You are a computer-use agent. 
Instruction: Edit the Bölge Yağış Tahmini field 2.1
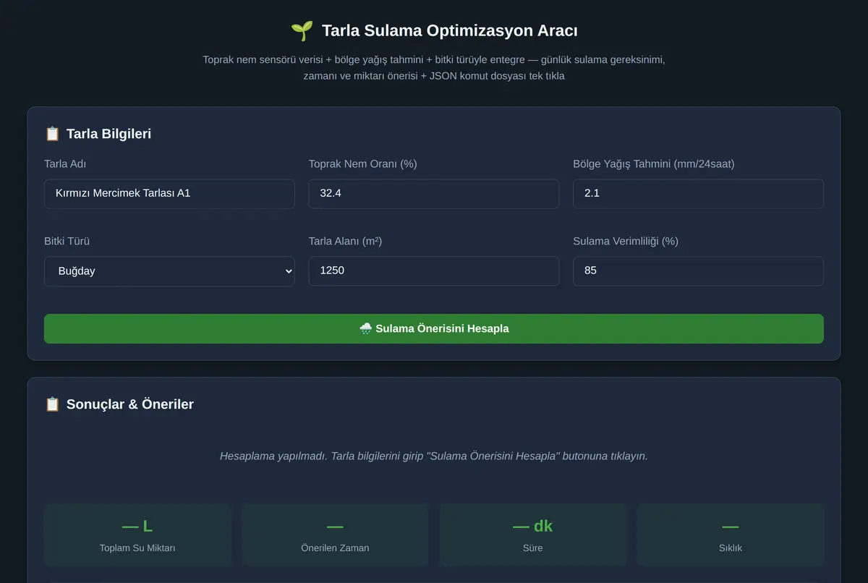point(698,194)
